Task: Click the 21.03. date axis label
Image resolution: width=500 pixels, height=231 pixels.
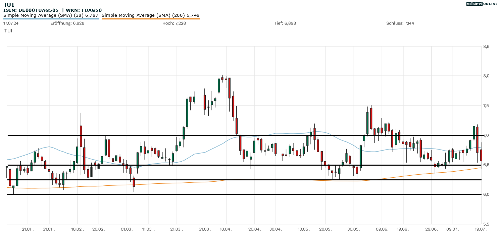Action: (177, 229)
